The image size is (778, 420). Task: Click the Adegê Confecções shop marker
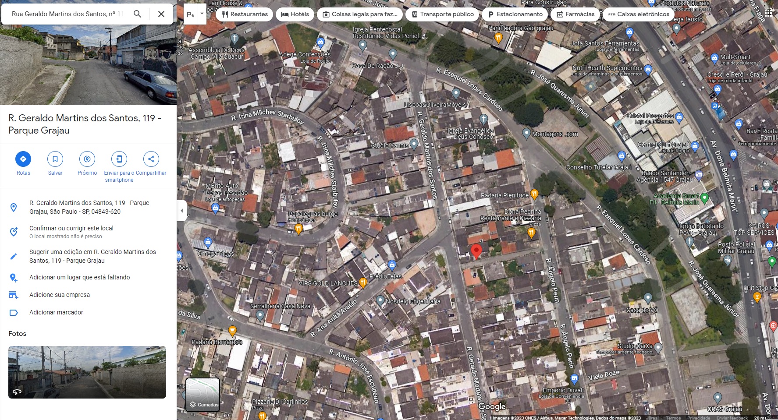click(x=320, y=43)
